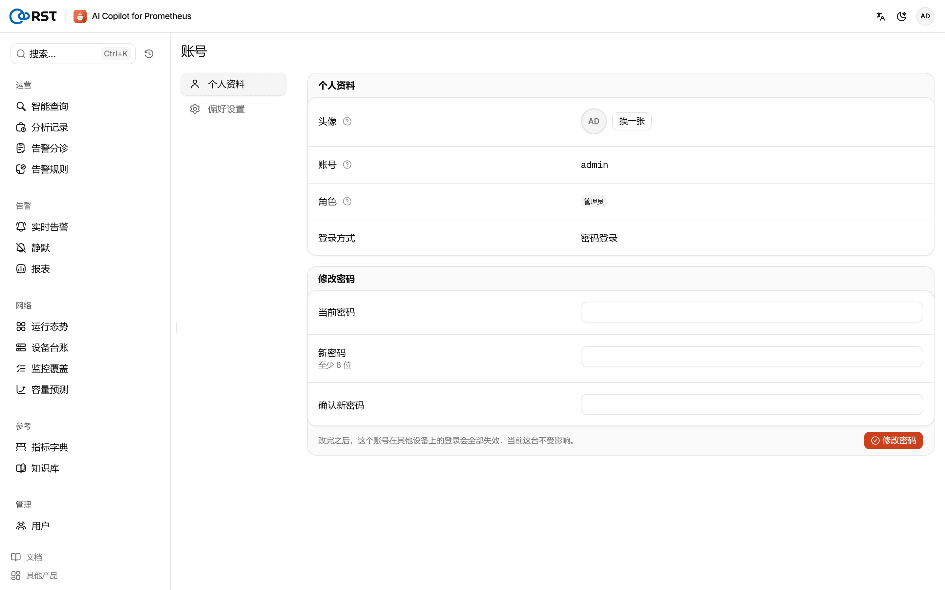Image resolution: width=945 pixels, height=590 pixels.
Task: Click the AI Copilot for Prometheus app icon
Action: (x=80, y=16)
